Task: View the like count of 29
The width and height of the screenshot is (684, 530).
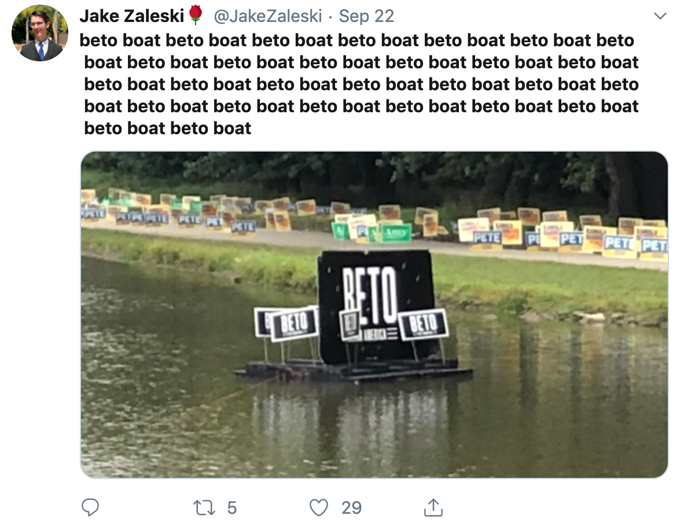Action: 352,508
